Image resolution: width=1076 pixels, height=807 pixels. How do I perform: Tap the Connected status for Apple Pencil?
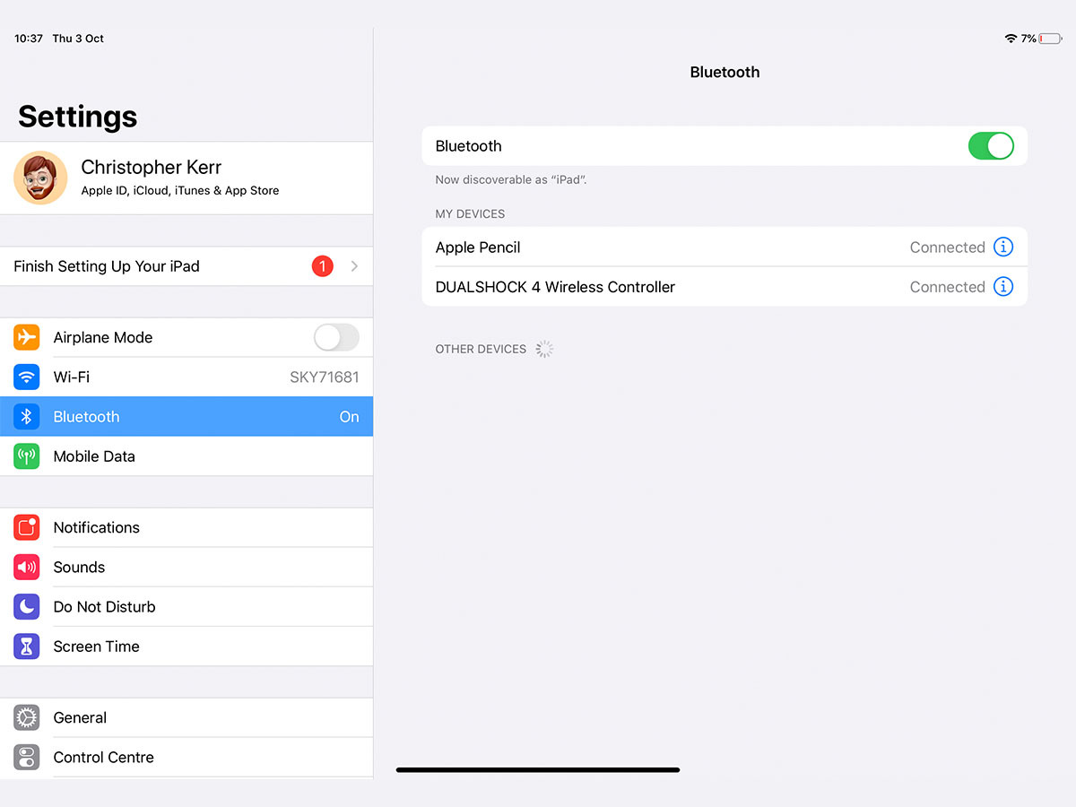pos(947,247)
